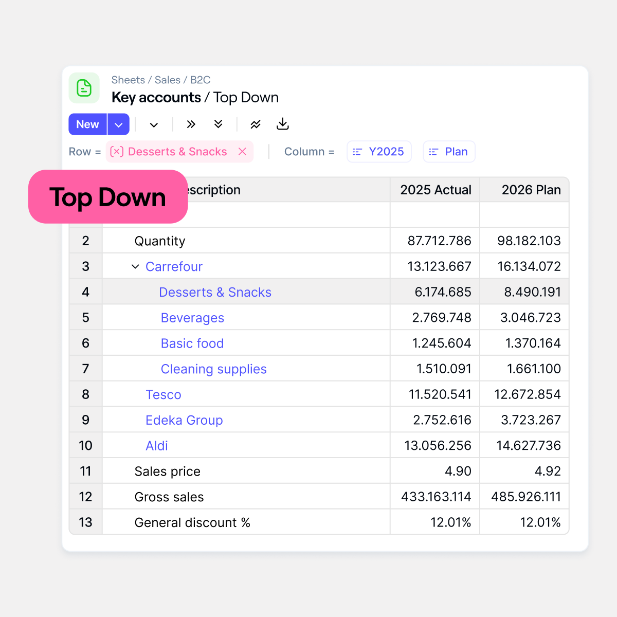Click the New button

87,124
